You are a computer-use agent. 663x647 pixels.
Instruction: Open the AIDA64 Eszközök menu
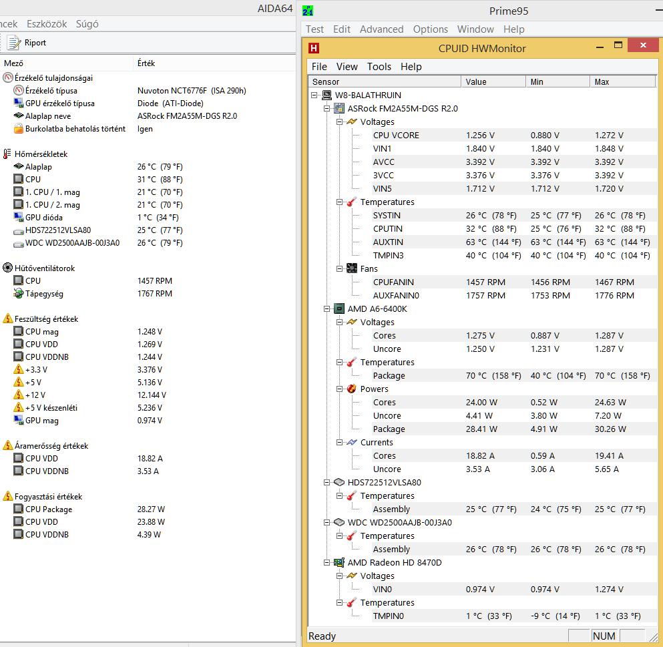(47, 24)
